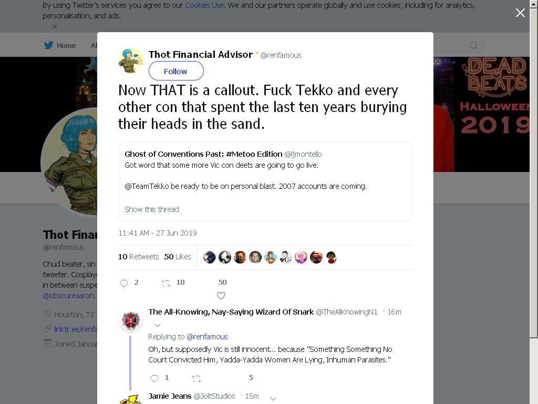538x404 pixels.
Task: Expand options chevron on Jamie Jeans reply
Action: click(x=273, y=399)
